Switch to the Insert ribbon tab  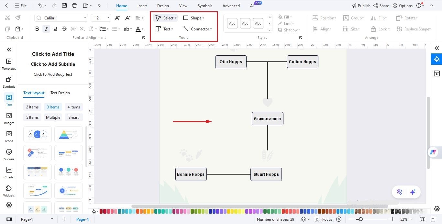tap(142, 6)
